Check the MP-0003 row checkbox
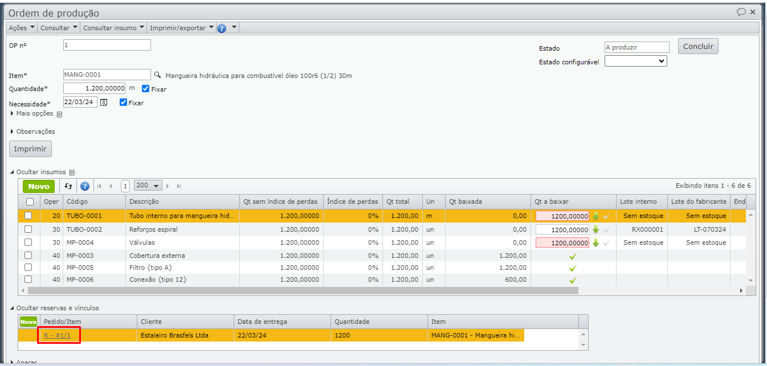The width and height of the screenshot is (767, 366). [28, 256]
